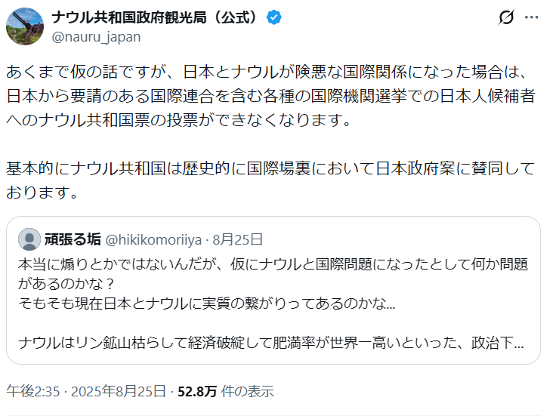This screenshot has width=556, height=416.
Task: Click the blue verified badge
Action: pyautogui.click(x=276, y=17)
